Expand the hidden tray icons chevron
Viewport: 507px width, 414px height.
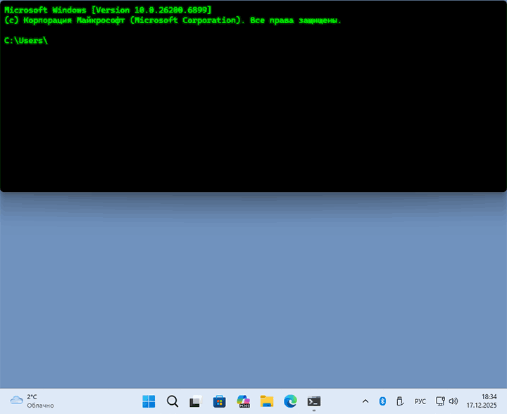coord(365,401)
